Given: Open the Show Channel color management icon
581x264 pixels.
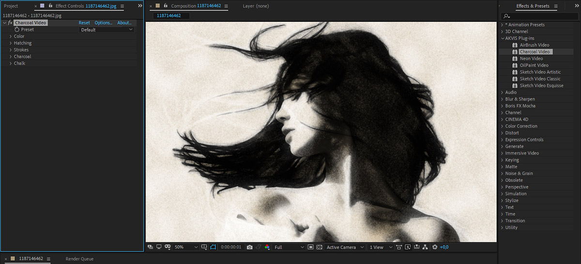Looking at the screenshot, I should point(267,247).
